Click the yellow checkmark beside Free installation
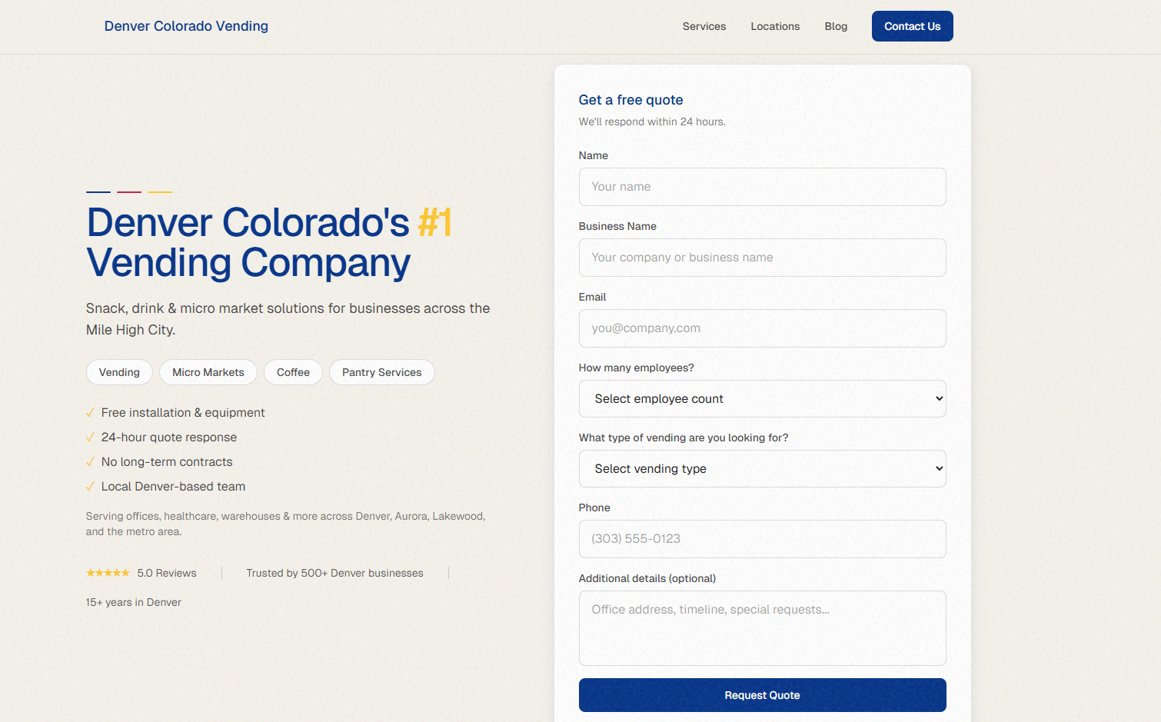 (x=90, y=412)
